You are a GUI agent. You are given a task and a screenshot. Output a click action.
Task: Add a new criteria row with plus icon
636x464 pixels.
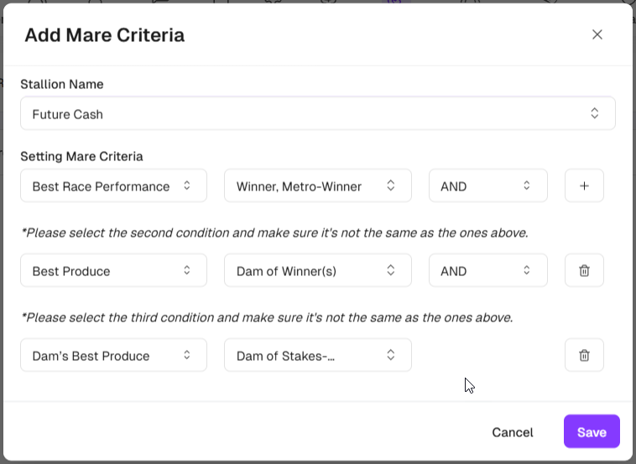pos(584,186)
